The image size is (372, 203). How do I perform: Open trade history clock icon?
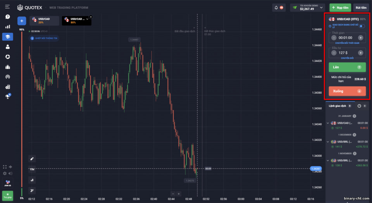(359, 106)
